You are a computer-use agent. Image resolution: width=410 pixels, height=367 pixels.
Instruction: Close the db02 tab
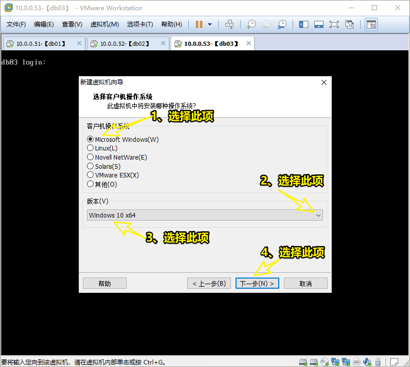[x=163, y=43]
